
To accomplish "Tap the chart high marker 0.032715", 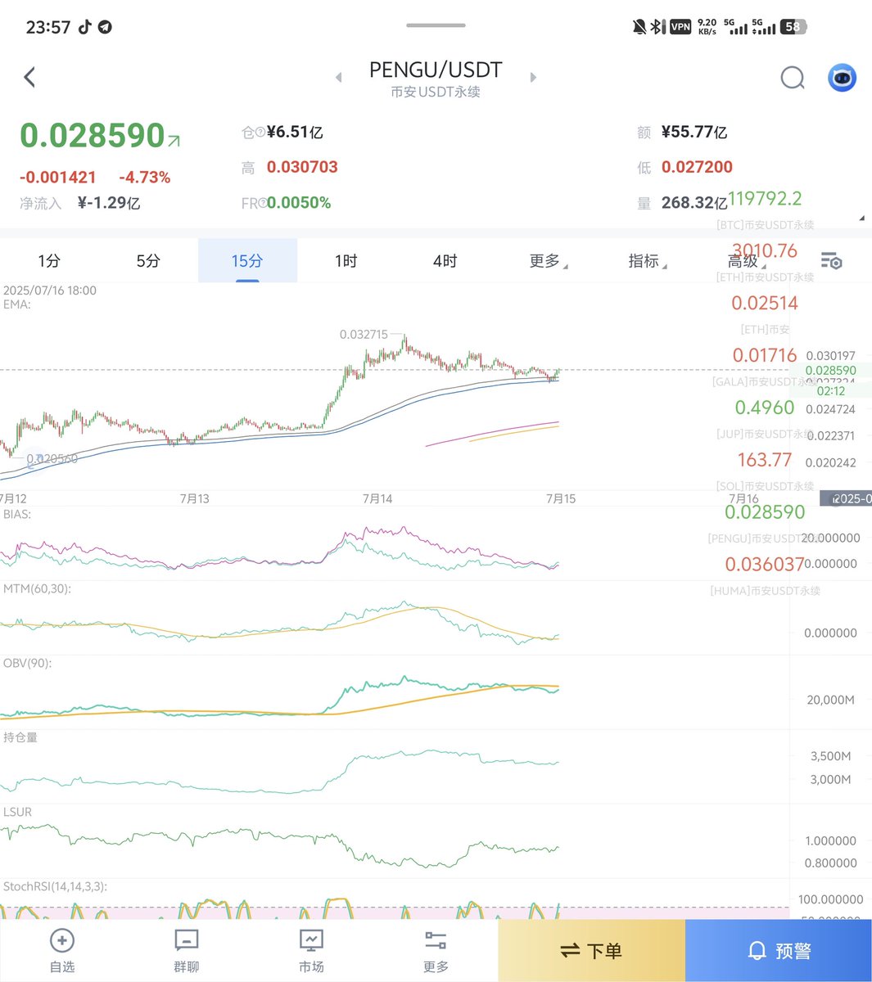I will [x=364, y=335].
